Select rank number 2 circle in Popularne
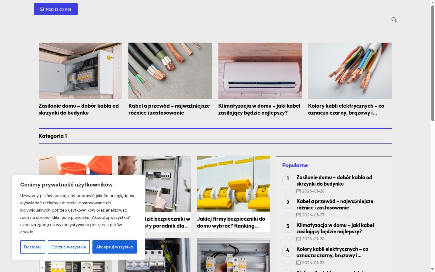 [x=288, y=203]
